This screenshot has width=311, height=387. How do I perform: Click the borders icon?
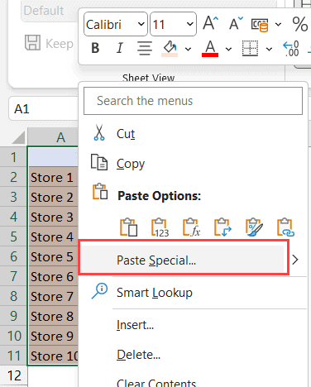[250, 49]
